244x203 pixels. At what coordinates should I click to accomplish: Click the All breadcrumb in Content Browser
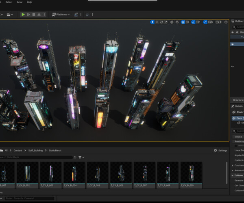(x=6, y=150)
